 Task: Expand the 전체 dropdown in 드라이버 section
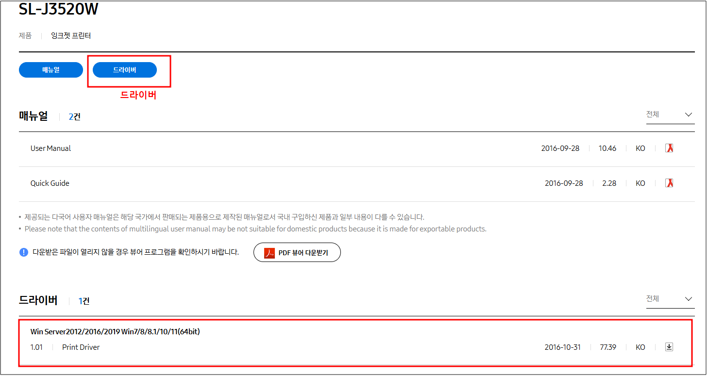point(670,299)
